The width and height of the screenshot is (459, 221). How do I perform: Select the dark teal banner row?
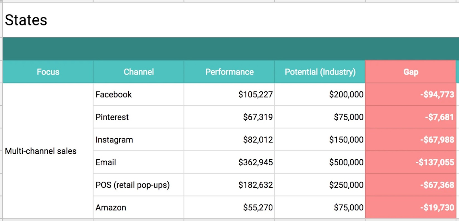click(229, 49)
